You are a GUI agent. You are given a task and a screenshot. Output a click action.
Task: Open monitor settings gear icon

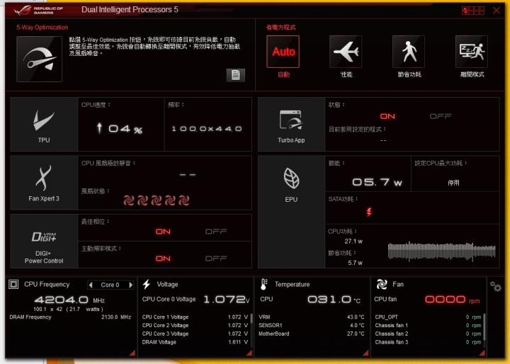tap(496, 287)
